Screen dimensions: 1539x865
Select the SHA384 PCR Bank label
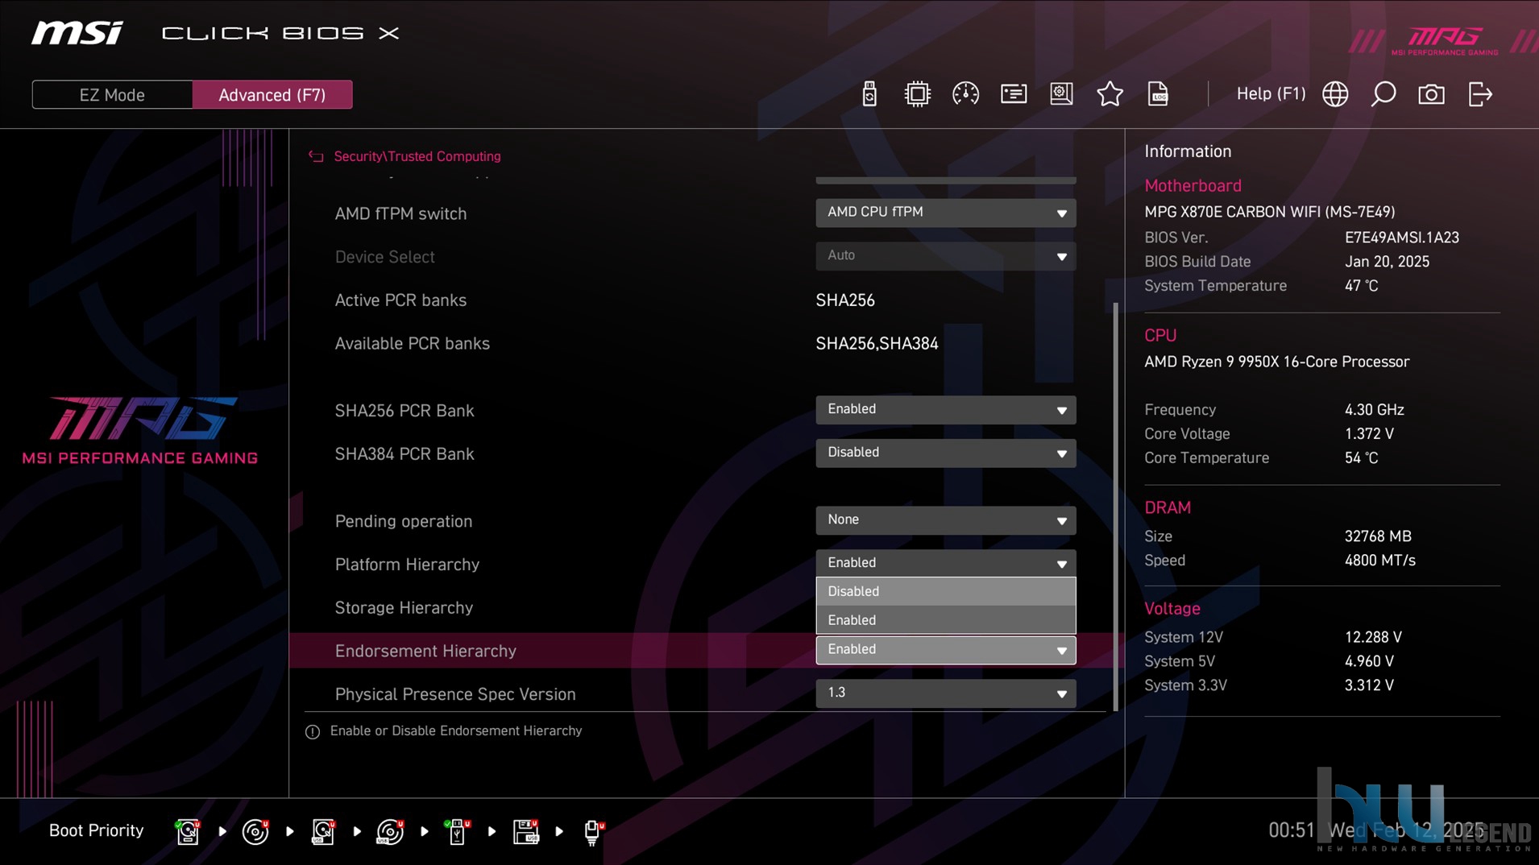(x=404, y=454)
